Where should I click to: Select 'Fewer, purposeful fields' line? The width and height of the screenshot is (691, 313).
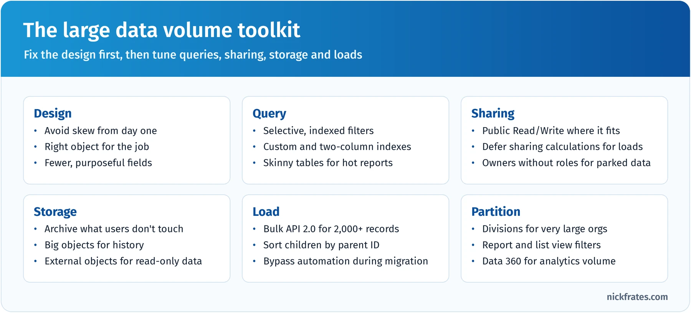point(98,163)
